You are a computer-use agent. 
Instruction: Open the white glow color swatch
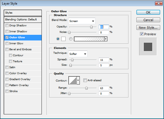pyautogui.click(x=63, y=39)
